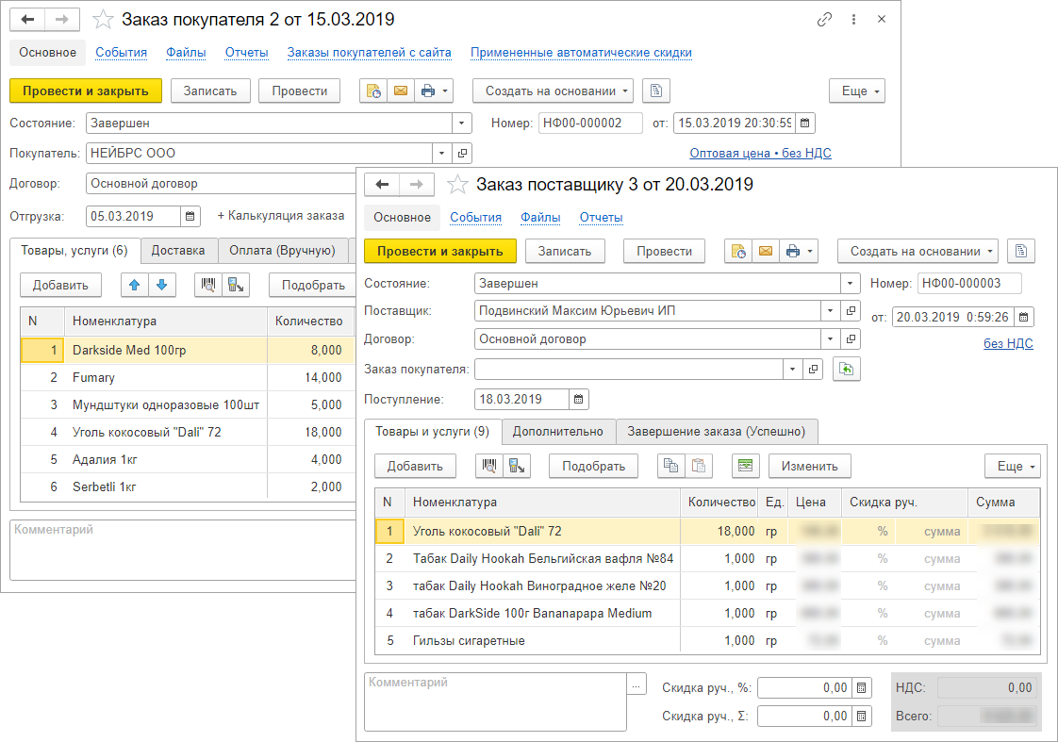The height and width of the screenshot is (742, 1058).
Task: Switch to Дополнительно tab in supplier order
Action: [x=558, y=432]
